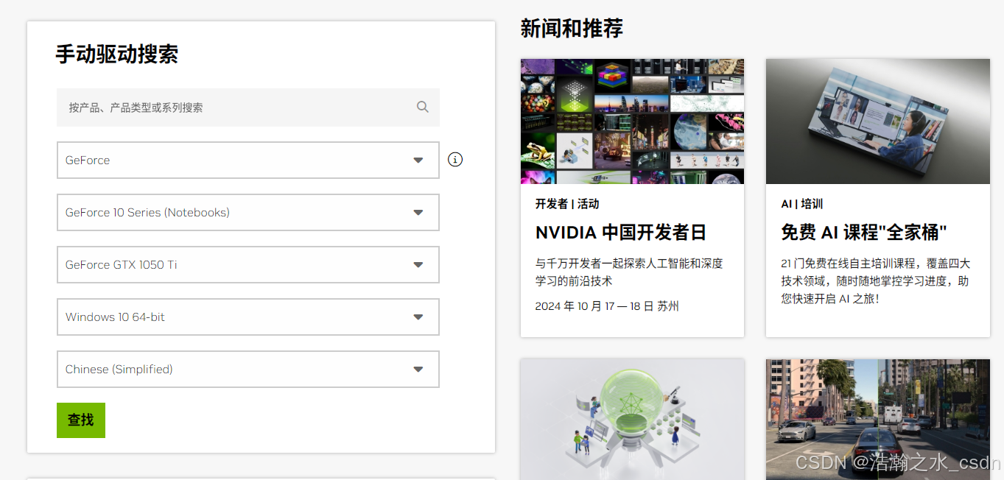1004x480 pixels.
Task: Click the 2024 年 10 月 17 — 18 日 苏州 text
Action: pos(607,306)
